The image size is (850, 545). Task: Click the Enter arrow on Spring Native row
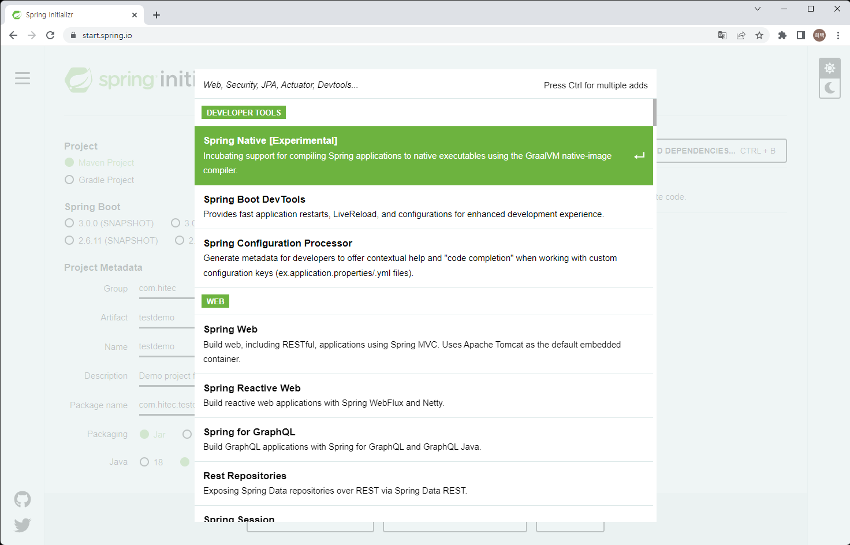(639, 156)
